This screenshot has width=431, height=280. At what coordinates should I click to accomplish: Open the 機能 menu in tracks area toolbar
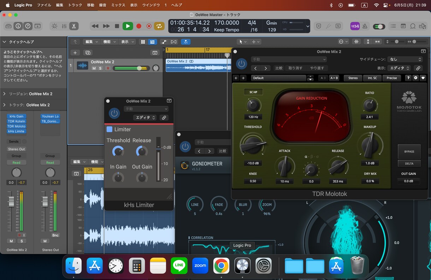tap(109, 42)
